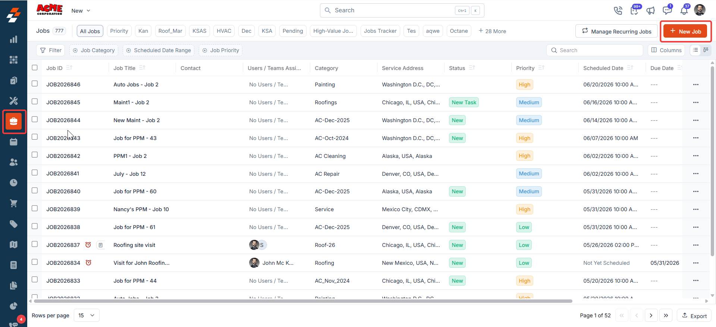
Task: Open the price tag sidebar icon
Action: [13, 224]
